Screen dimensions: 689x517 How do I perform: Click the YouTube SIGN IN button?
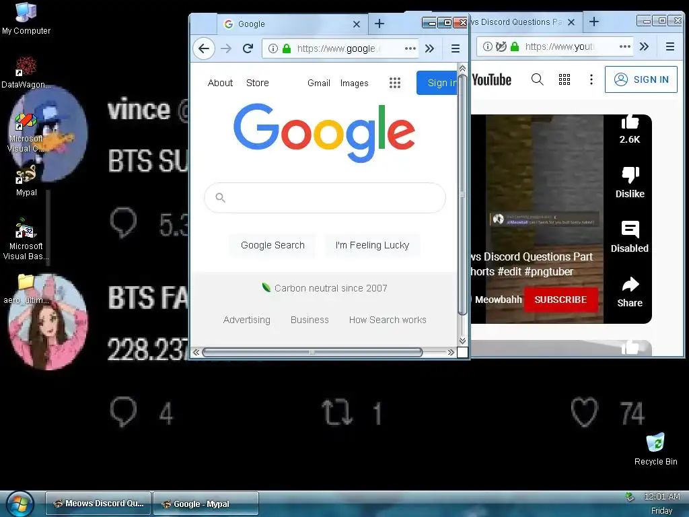[641, 79]
